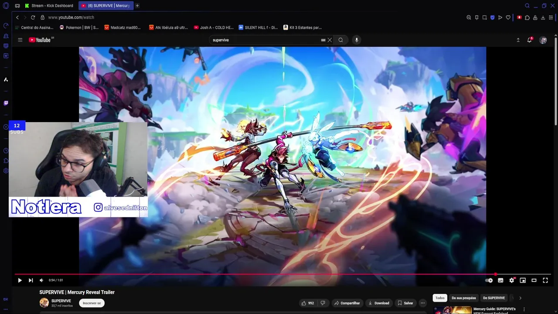Start voice search with microphone
The height and width of the screenshot is (314, 558).
click(x=357, y=40)
